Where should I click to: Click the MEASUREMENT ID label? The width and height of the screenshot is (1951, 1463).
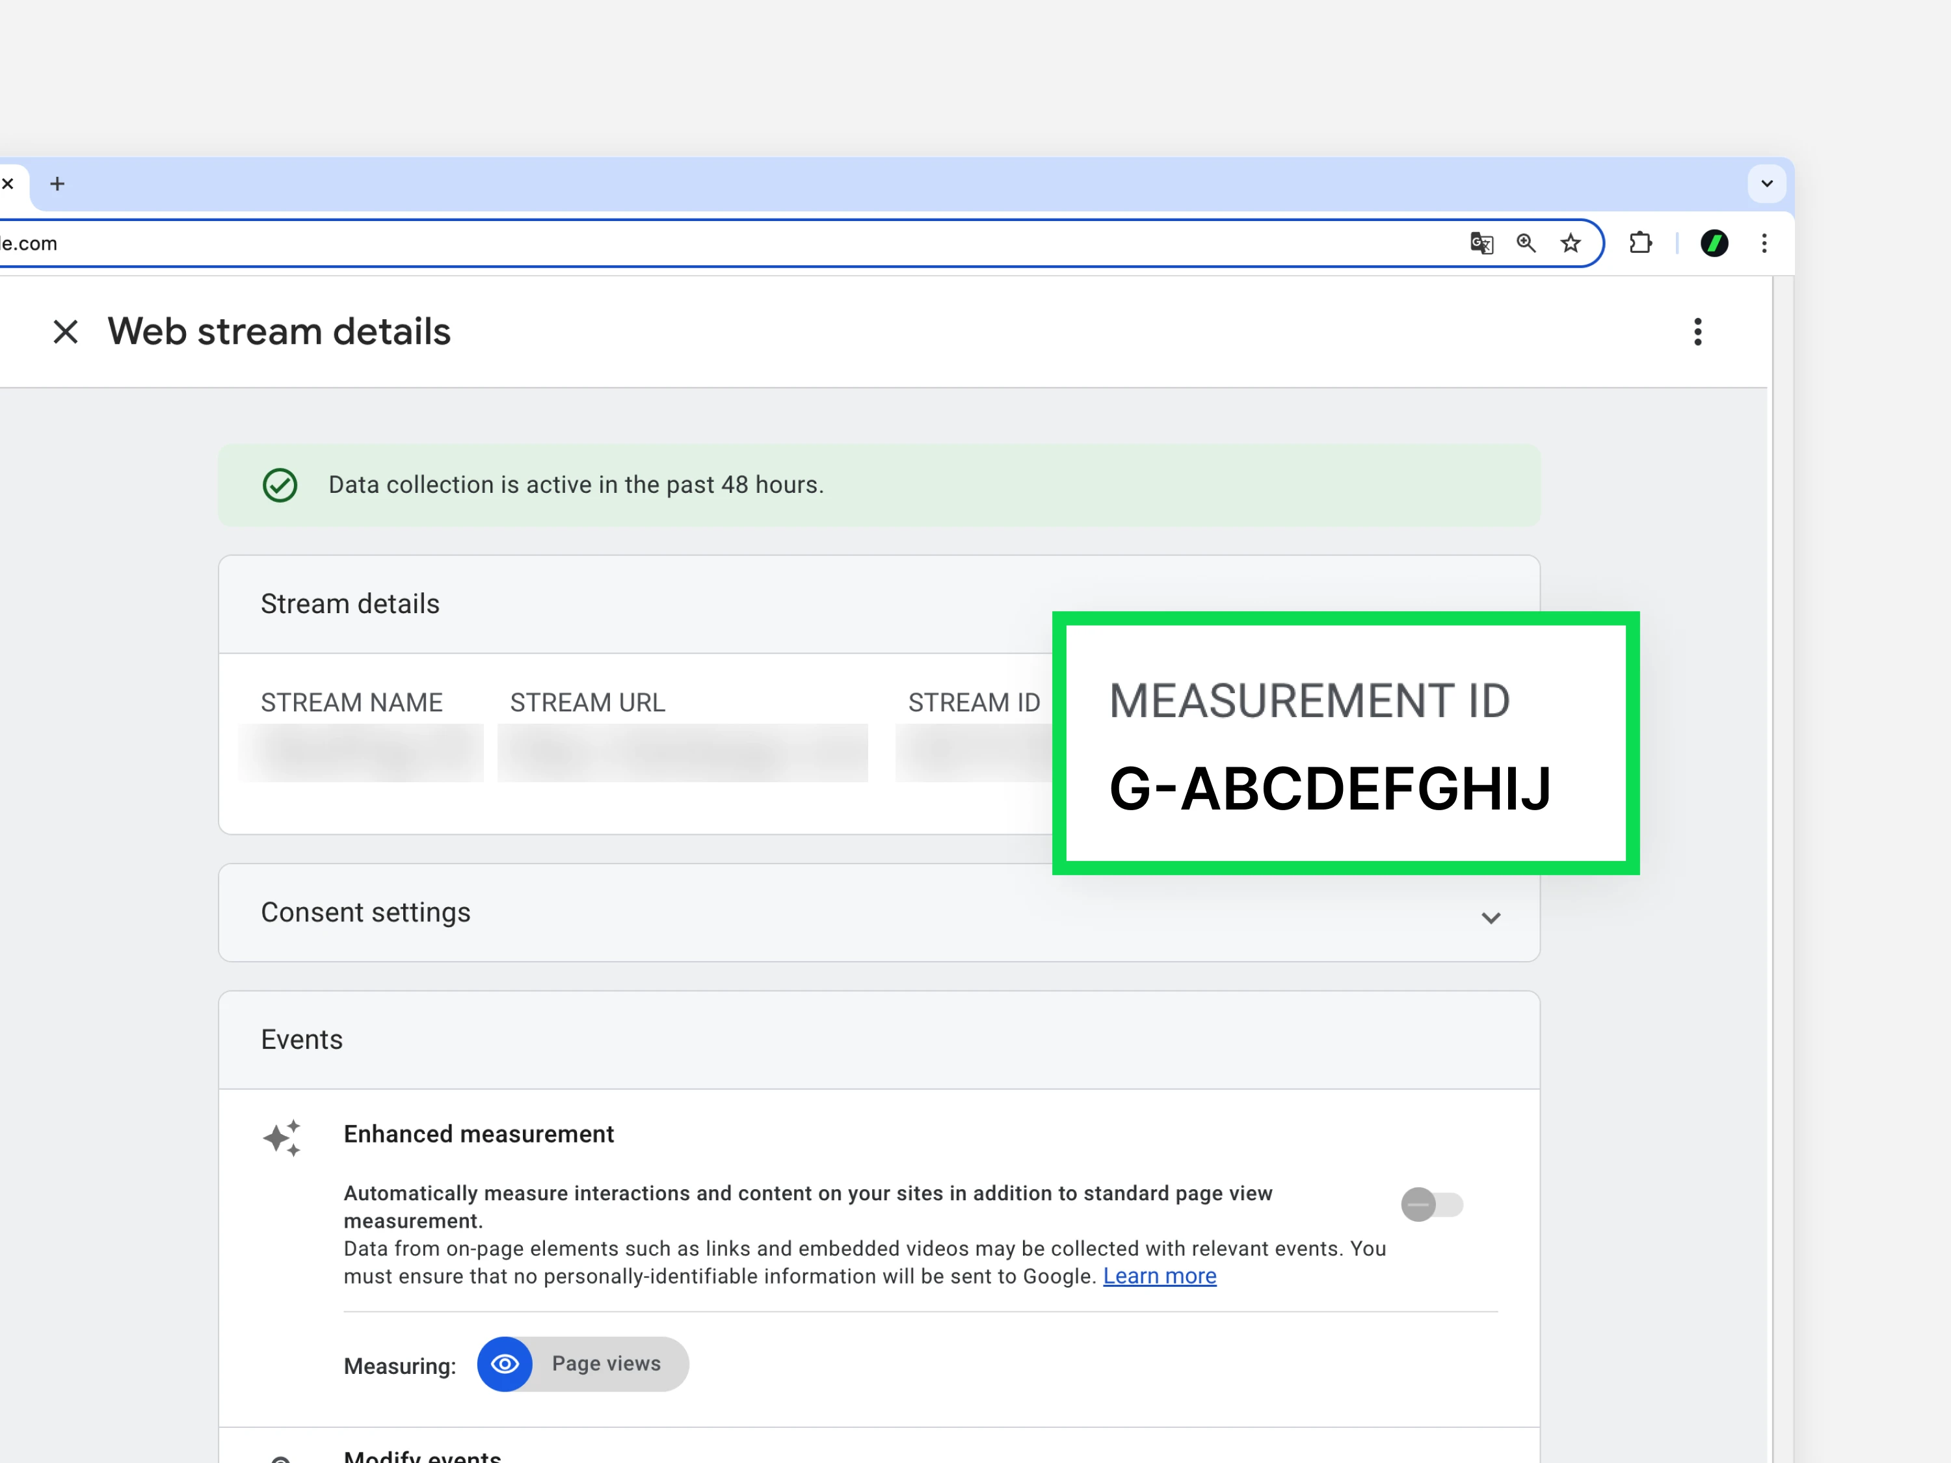pos(1310,701)
